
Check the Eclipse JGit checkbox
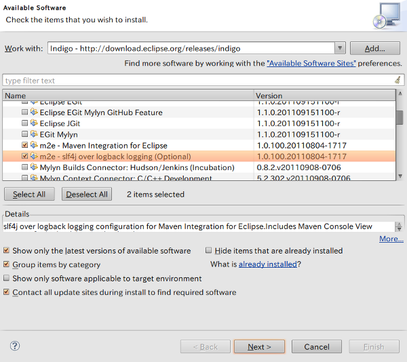click(24, 123)
